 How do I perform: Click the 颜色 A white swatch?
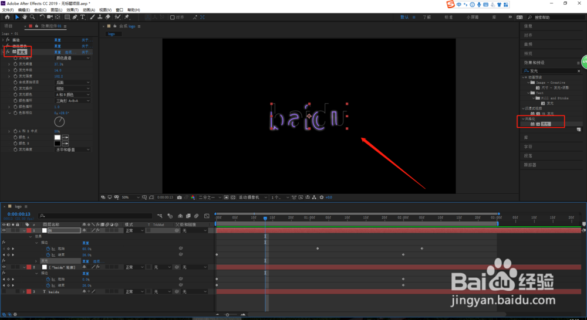click(58, 137)
